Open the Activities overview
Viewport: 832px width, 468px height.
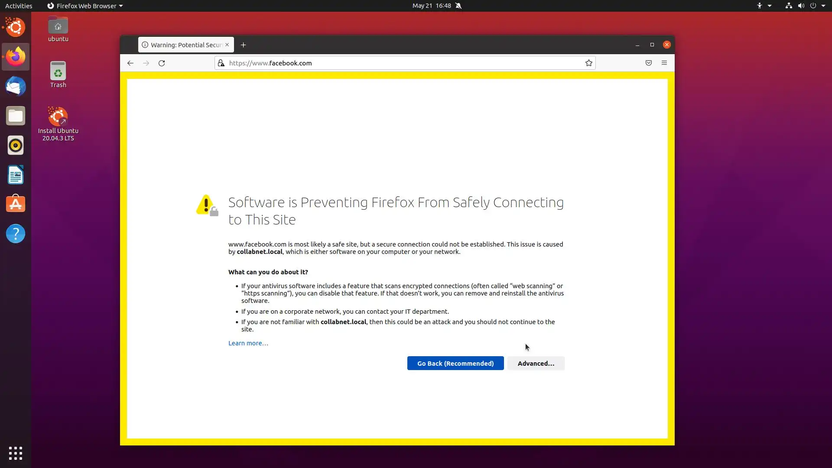click(19, 6)
